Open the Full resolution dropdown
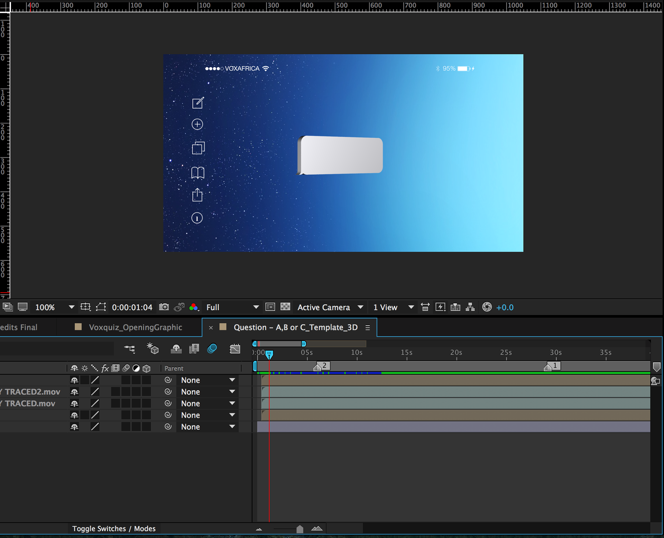 [256, 307]
